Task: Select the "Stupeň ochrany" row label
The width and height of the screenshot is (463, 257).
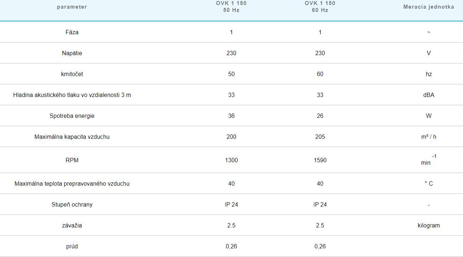Action: pyautogui.click(x=72, y=204)
